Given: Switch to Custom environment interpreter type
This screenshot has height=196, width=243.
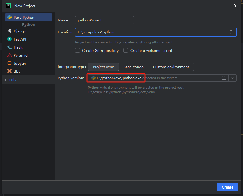Looking at the screenshot, I should pos(171,67).
